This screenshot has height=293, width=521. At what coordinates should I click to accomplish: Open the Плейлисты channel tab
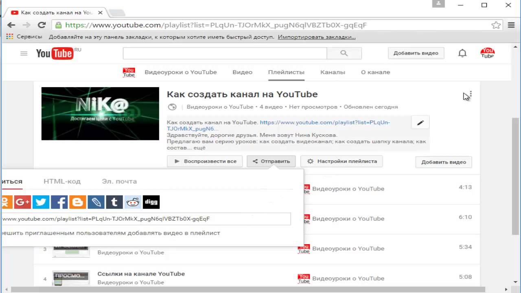click(286, 72)
